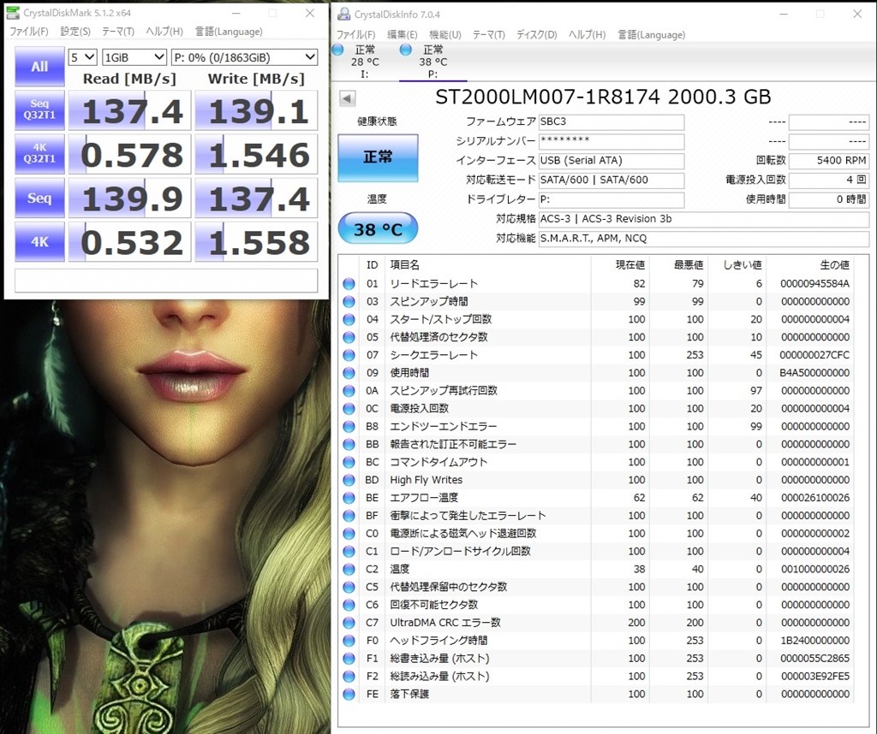
Task: Click status orb for スタート/ストップ回数 row
Action: pos(349,319)
